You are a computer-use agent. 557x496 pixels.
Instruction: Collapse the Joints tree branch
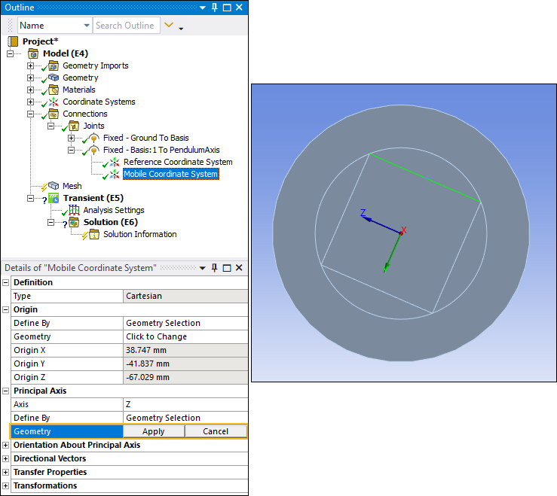click(51, 126)
